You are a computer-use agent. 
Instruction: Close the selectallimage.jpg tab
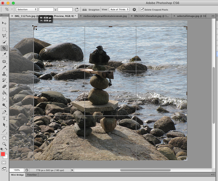point(174,16)
